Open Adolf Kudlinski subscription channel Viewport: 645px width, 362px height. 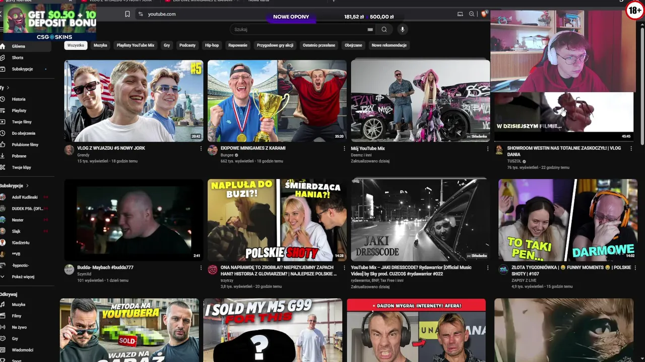coord(25,198)
